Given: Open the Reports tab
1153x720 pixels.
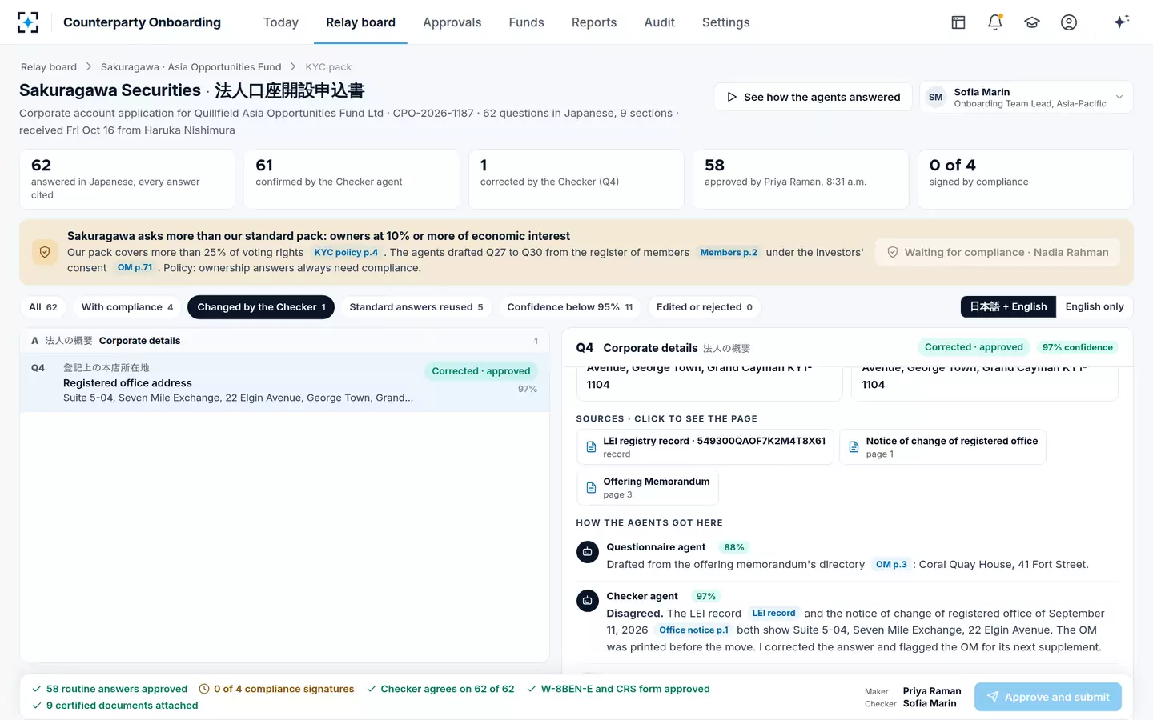Looking at the screenshot, I should 594,22.
